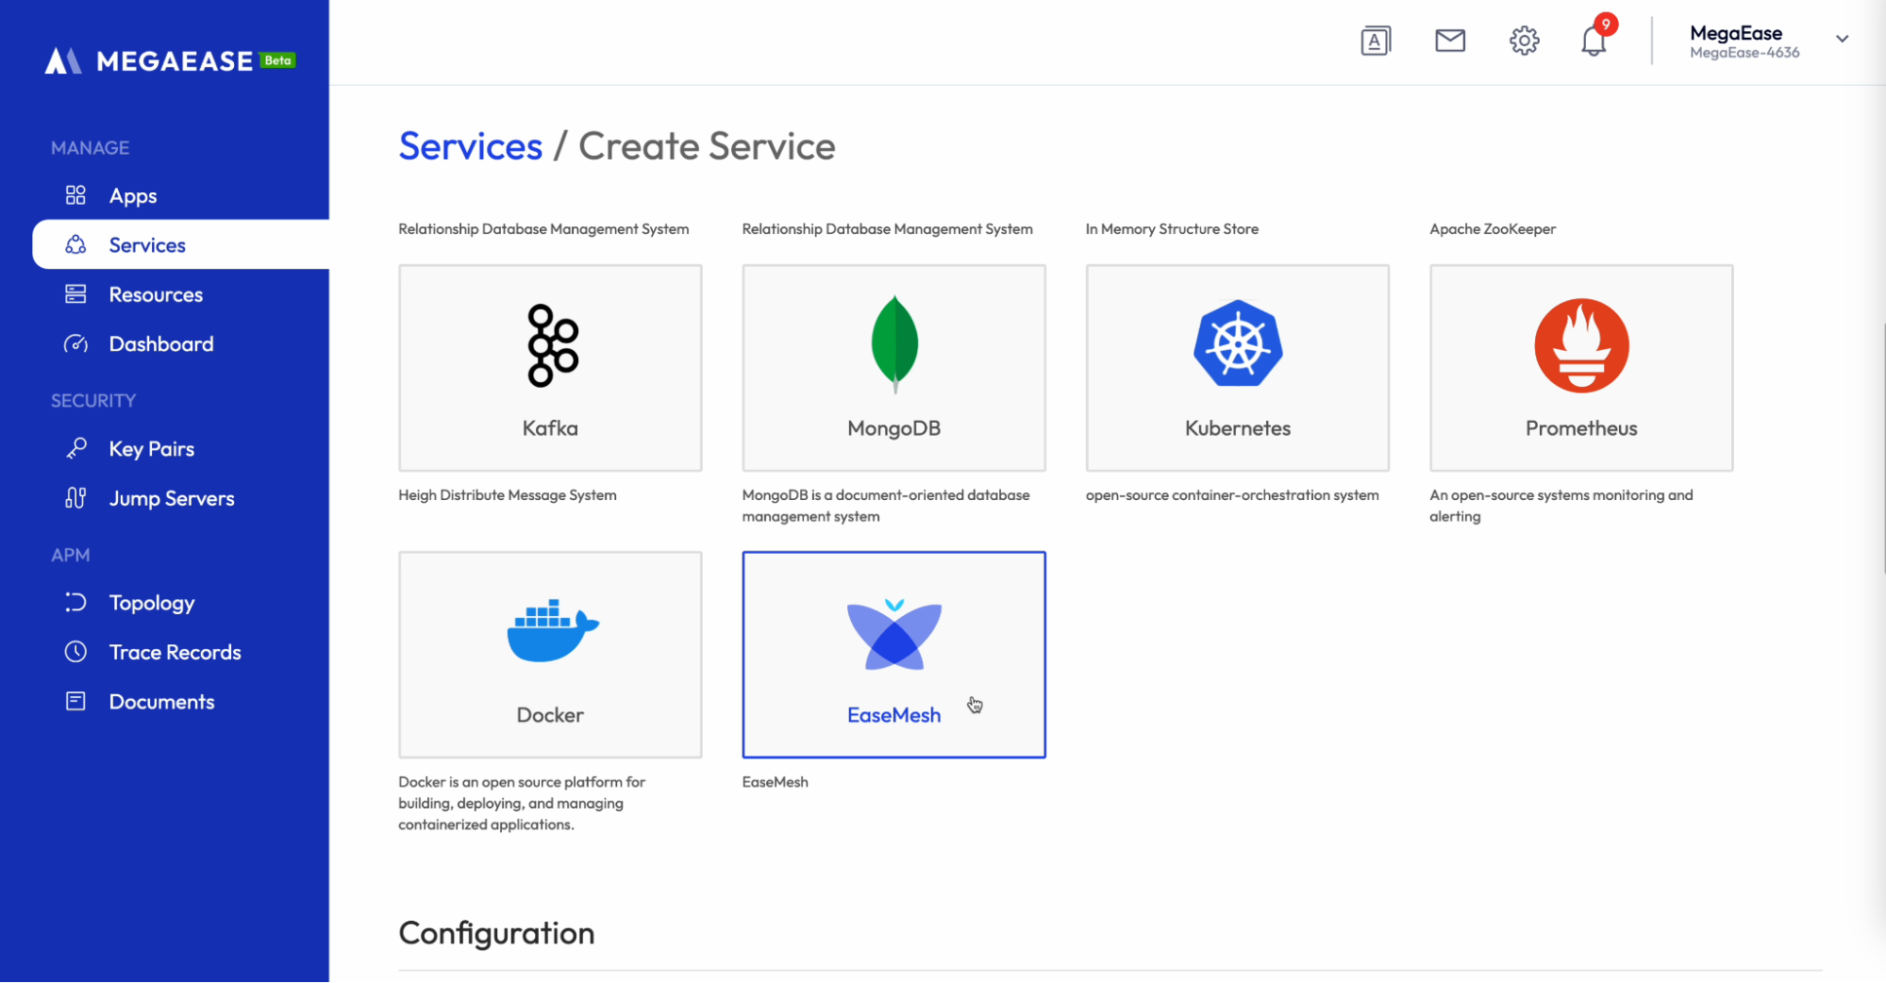Expand the MegaEase account dropdown chevron
1886x983 pixels.
pyautogui.click(x=1842, y=40)
